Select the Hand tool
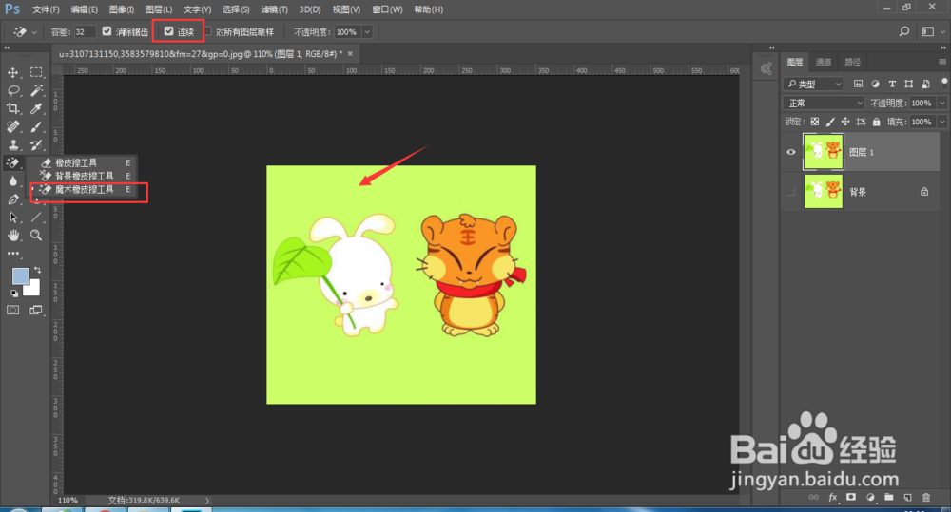The width and height of the screenshot is (951, 512). (x=12, y=235)
